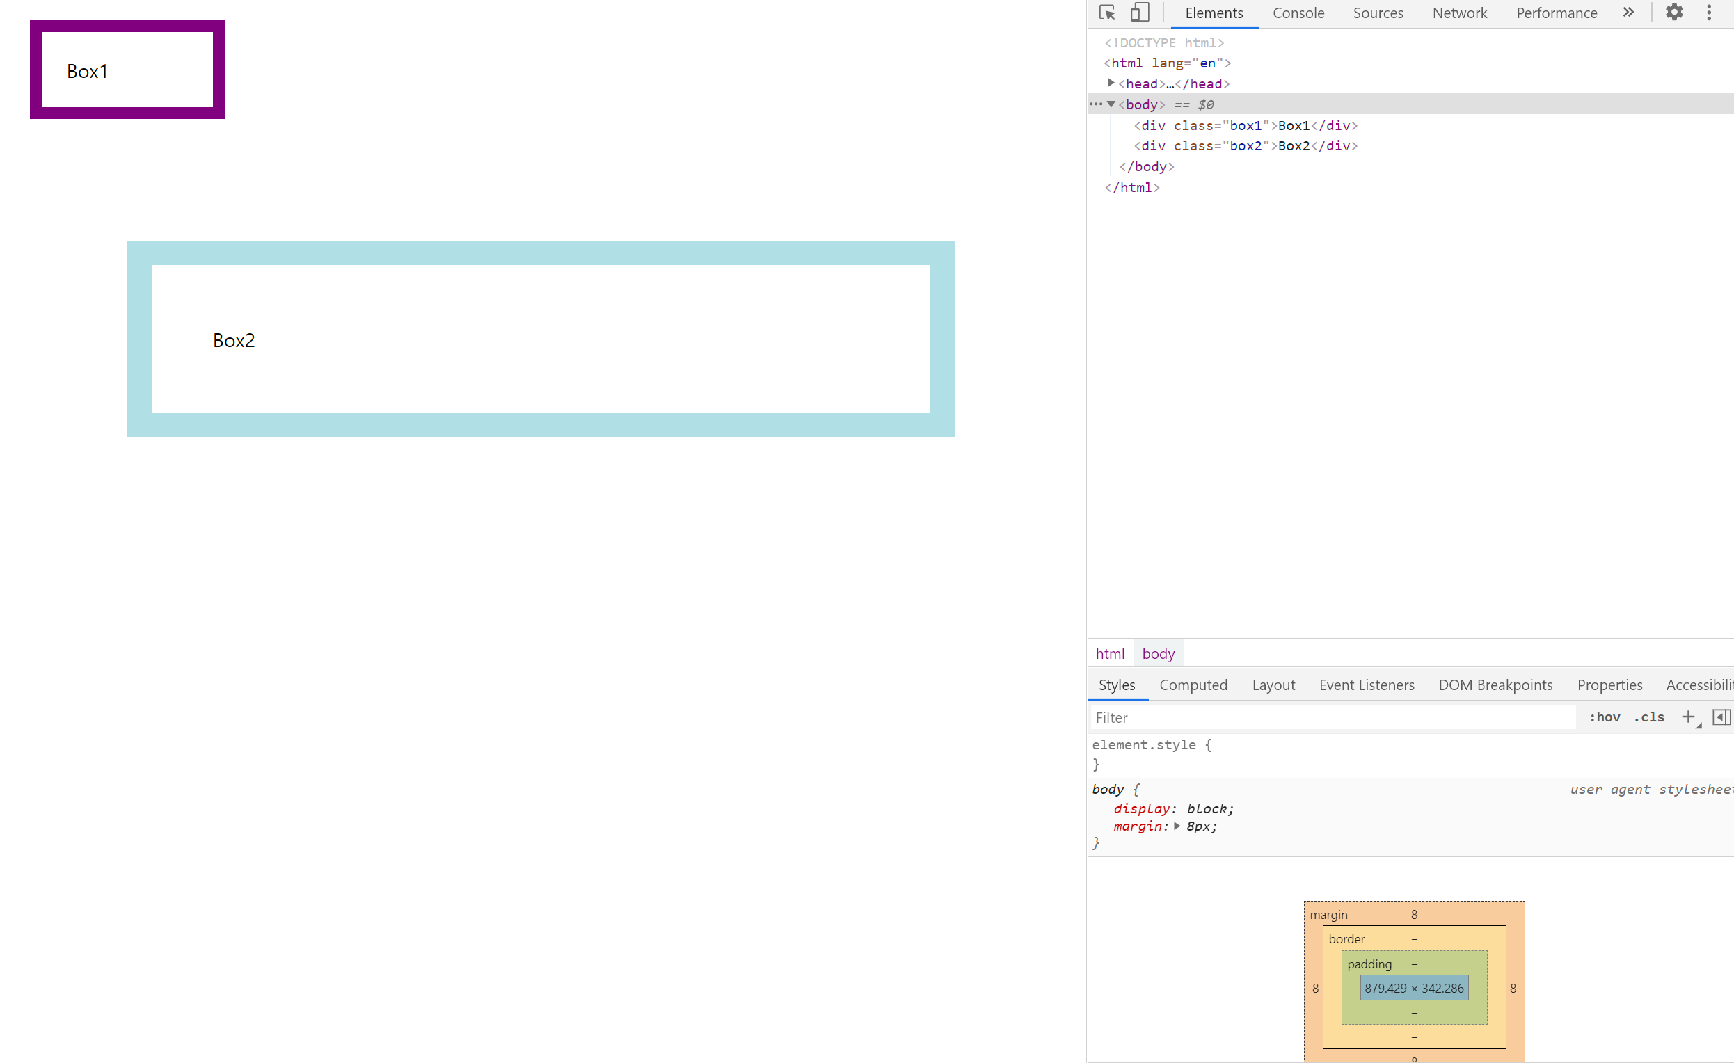Open the Layout tab
The width and height of the screenshot is (1734, 1063).
(1273, 685)
